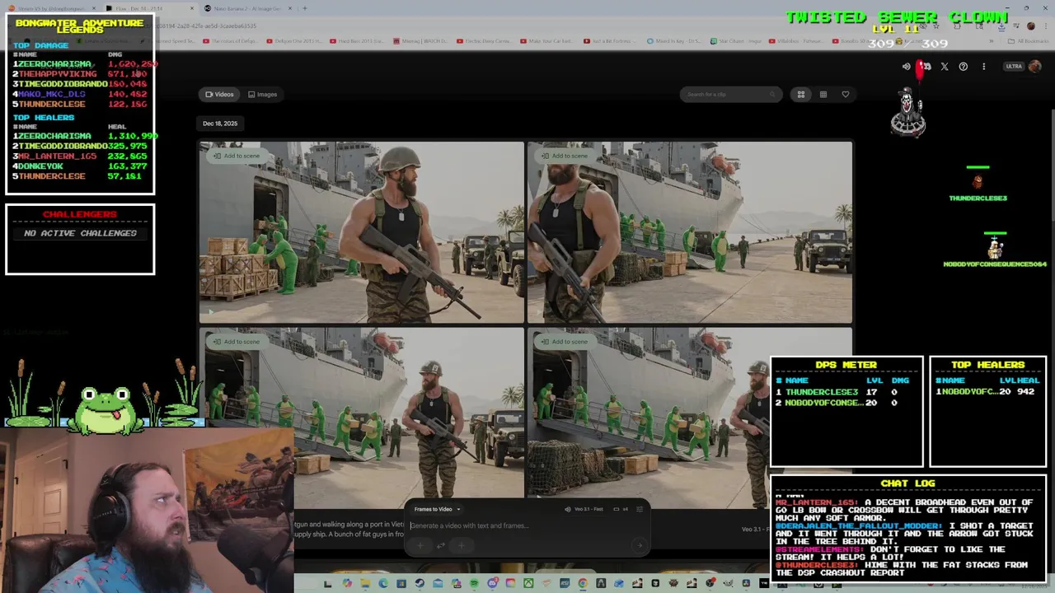Open Steam from the taskbar

point(420,583)
